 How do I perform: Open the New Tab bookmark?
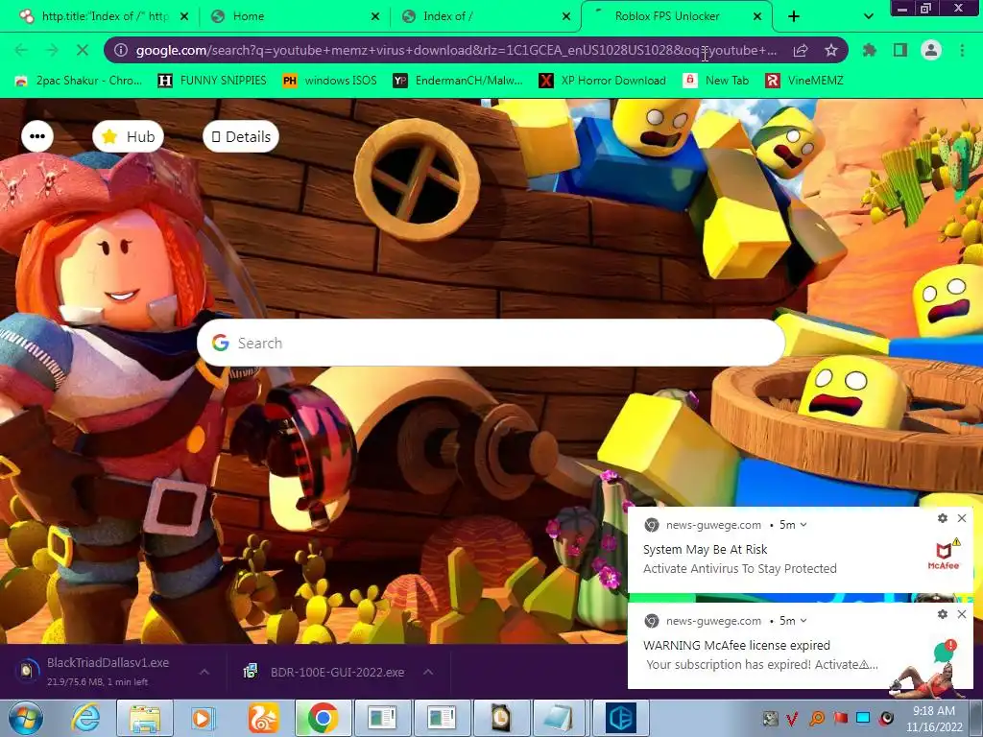click(x=715, y=81)
